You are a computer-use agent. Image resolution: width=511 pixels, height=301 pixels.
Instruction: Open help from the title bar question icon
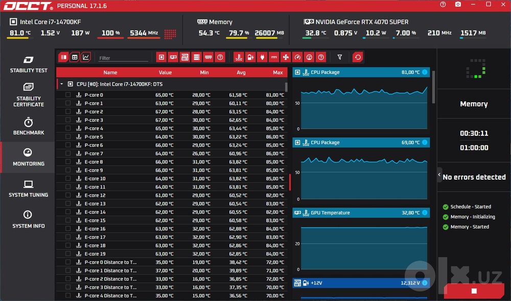point(443,5)
